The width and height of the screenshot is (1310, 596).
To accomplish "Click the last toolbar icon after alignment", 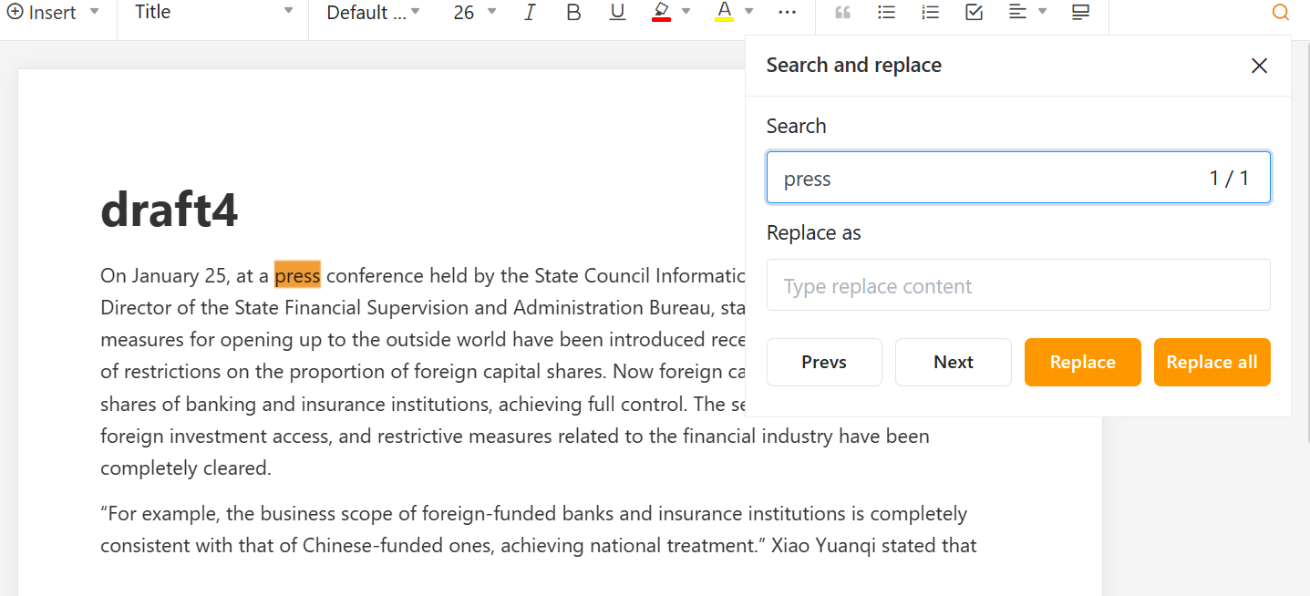I will coord(1080,13).
